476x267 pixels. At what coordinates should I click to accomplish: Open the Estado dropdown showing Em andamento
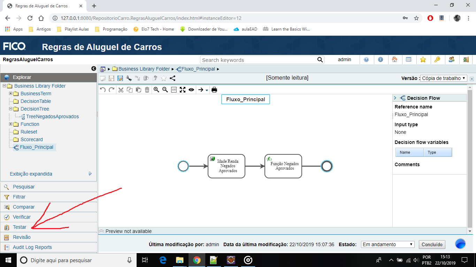pos(387,244)
